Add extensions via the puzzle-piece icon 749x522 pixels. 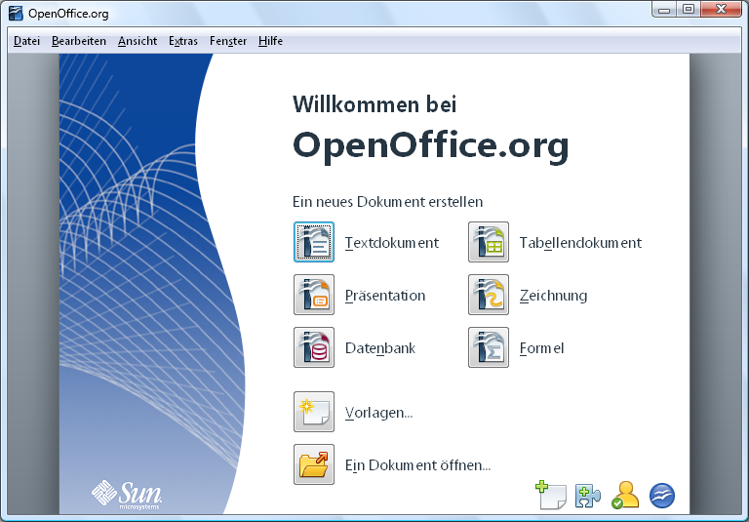[587, 496]
